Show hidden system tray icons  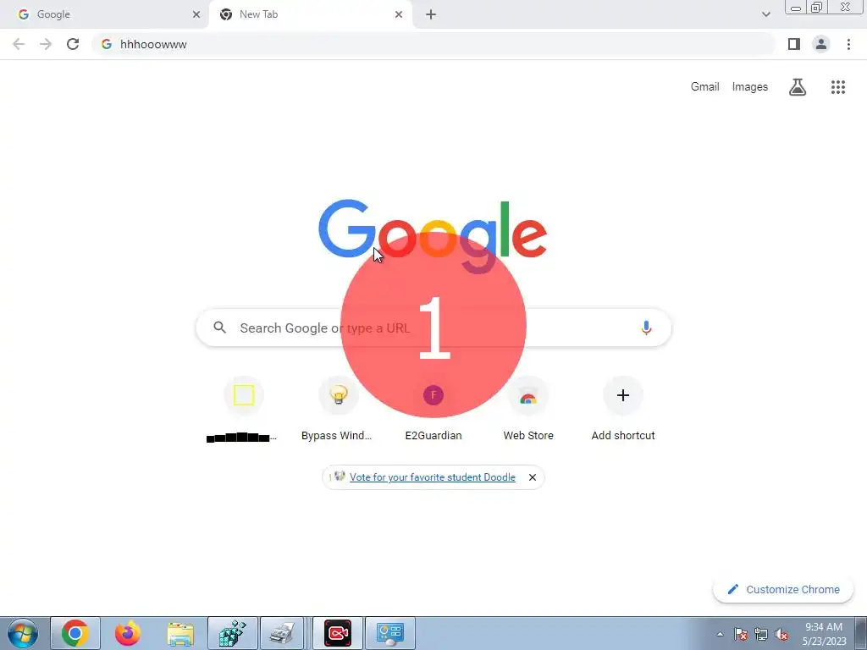pyautogui.click(x=720, y=634)
